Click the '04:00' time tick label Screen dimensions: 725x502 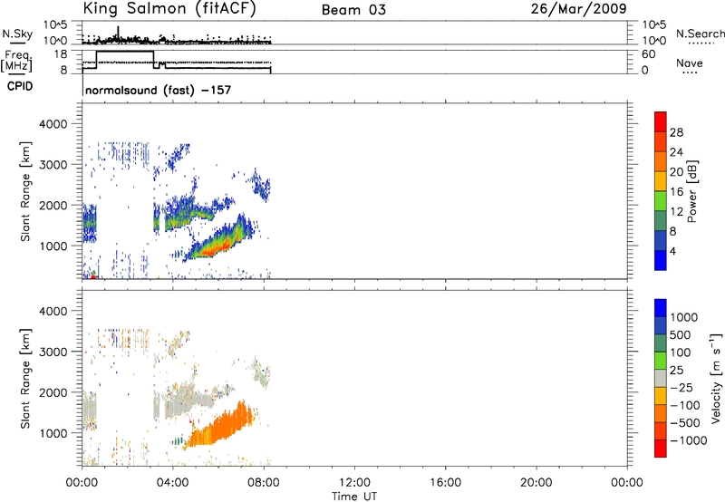point(173,483)
